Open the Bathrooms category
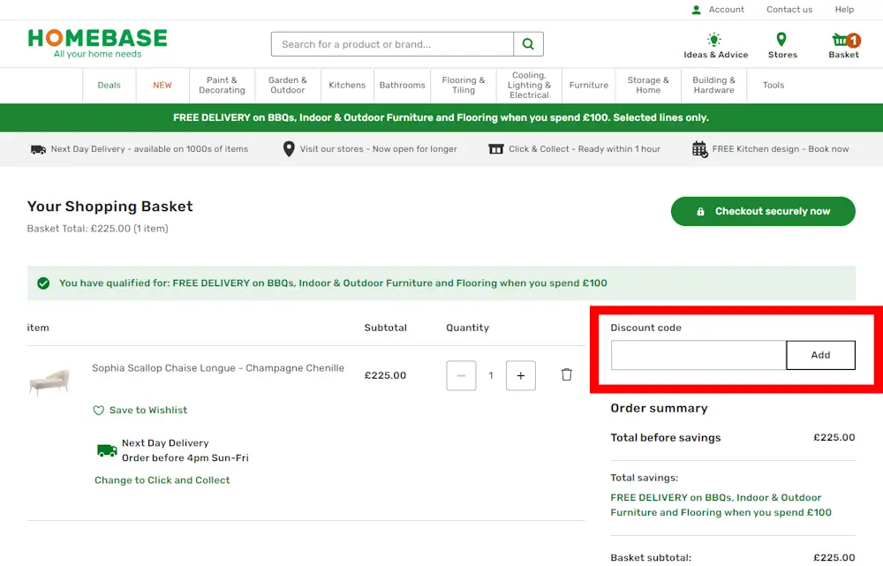This screenshot has width=883, height=566. (402, 85)
